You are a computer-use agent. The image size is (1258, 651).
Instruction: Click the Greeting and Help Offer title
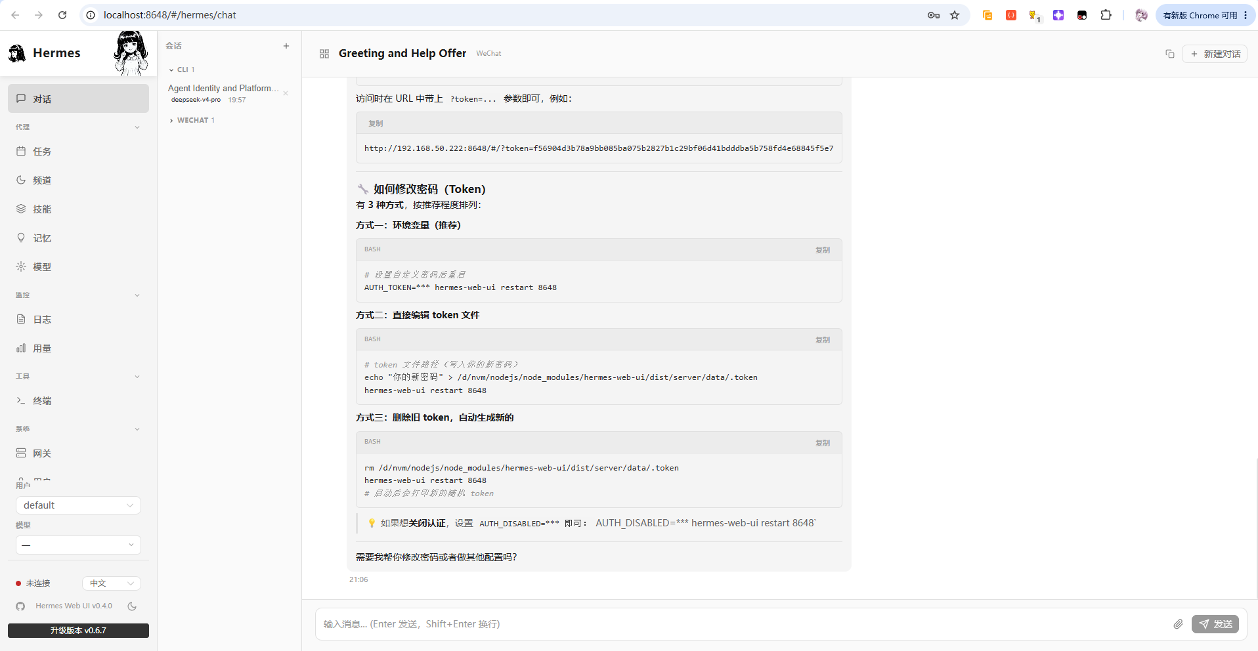pos(402,53)
